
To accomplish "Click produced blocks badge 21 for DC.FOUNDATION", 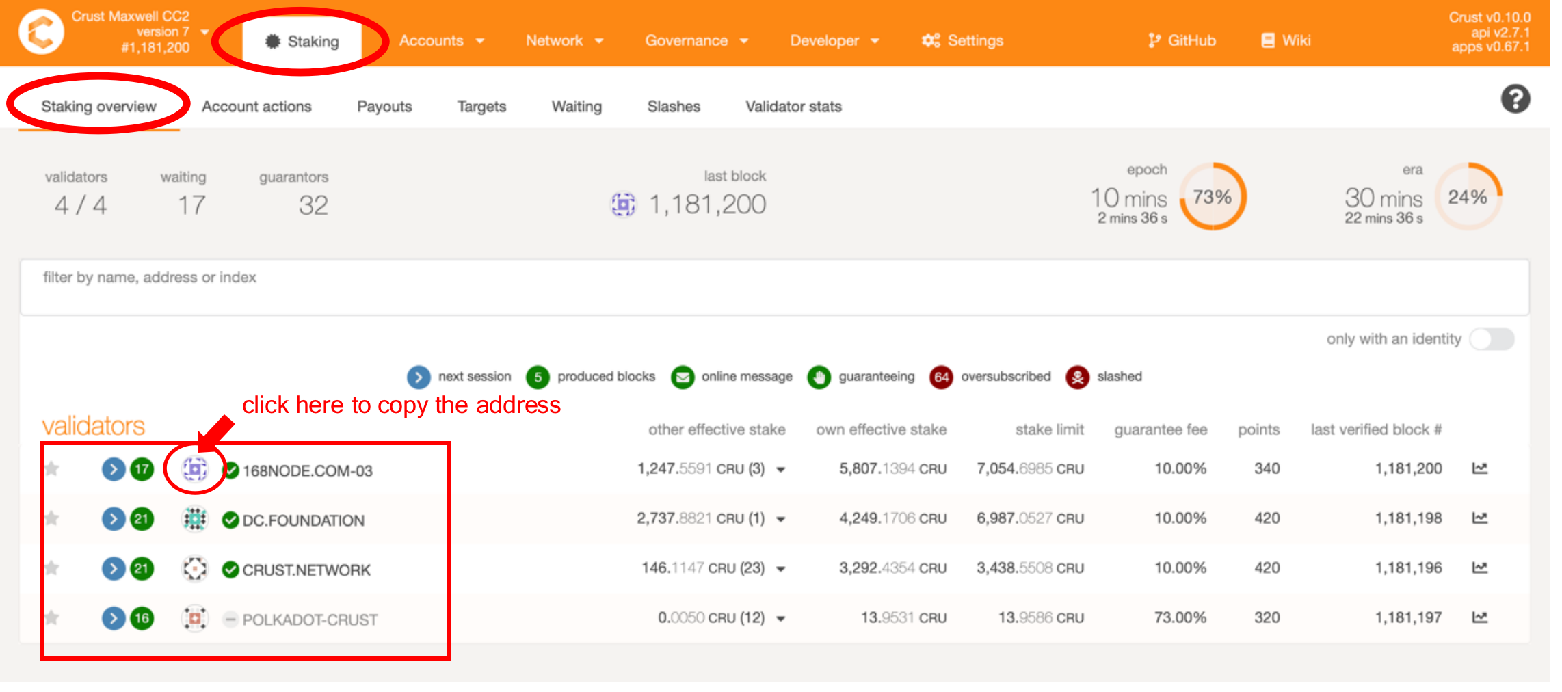I will (x=142, y=519).
